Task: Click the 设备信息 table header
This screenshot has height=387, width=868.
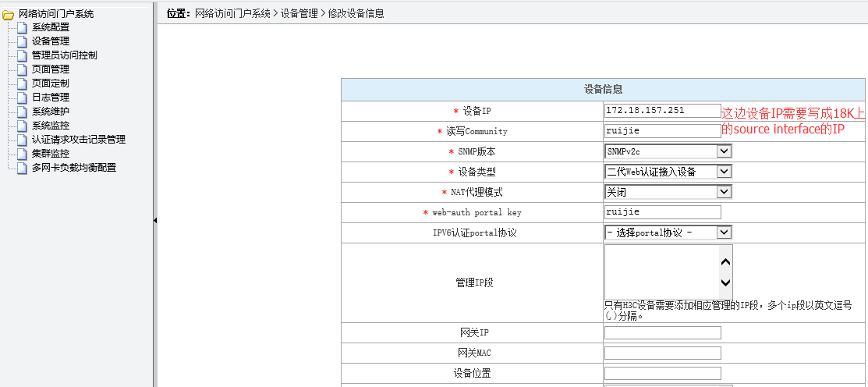Action: point(604,89)
